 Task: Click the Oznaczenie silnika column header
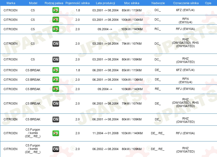[x=186, y=3]
